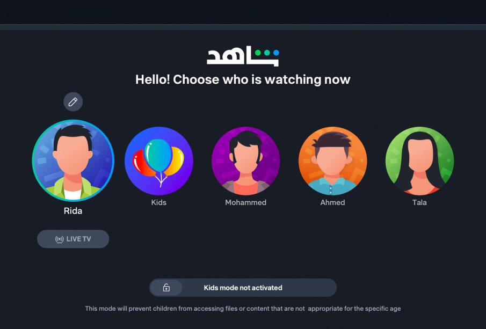
Task: Choose the Kids balloons profile avatar
Action: (x=159, y=161)
